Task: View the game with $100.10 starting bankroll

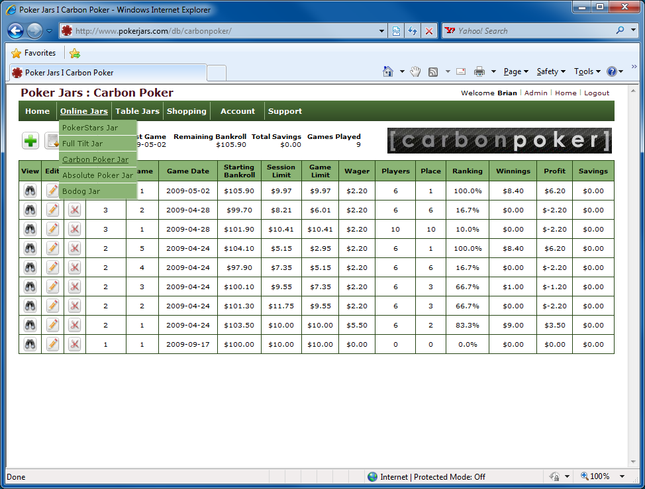Action: pyautogui.click(x=30, y=287)
